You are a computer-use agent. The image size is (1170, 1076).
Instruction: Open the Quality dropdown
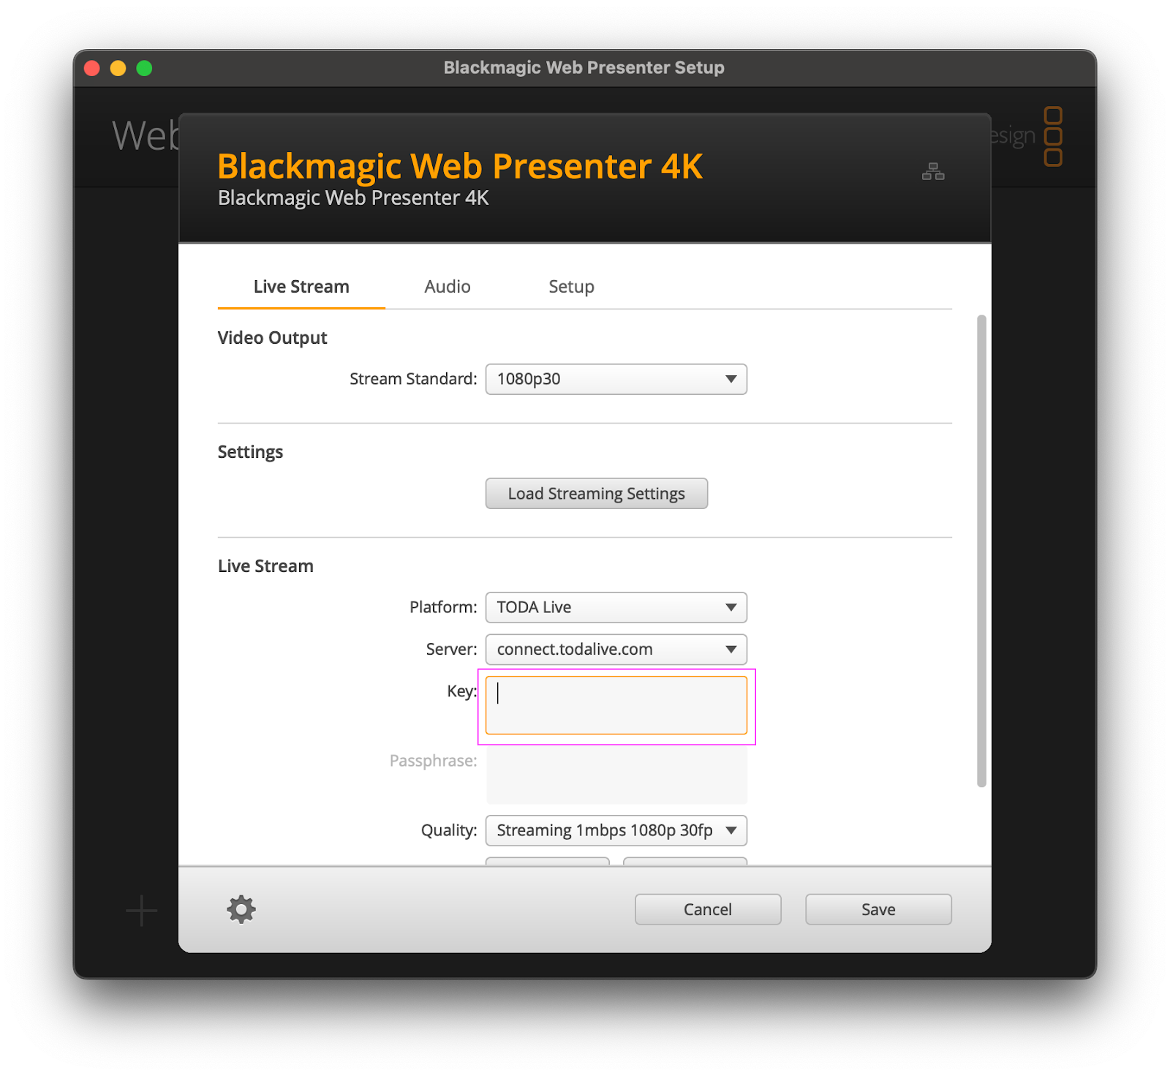616,830
